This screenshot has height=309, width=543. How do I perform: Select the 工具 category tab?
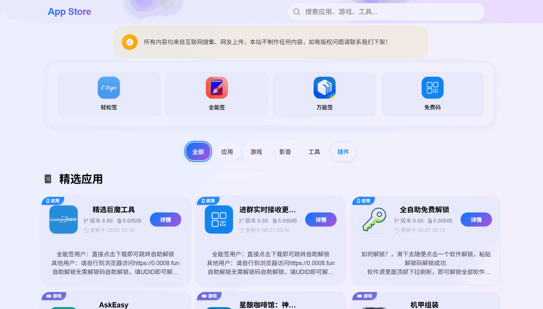point(314,152)
